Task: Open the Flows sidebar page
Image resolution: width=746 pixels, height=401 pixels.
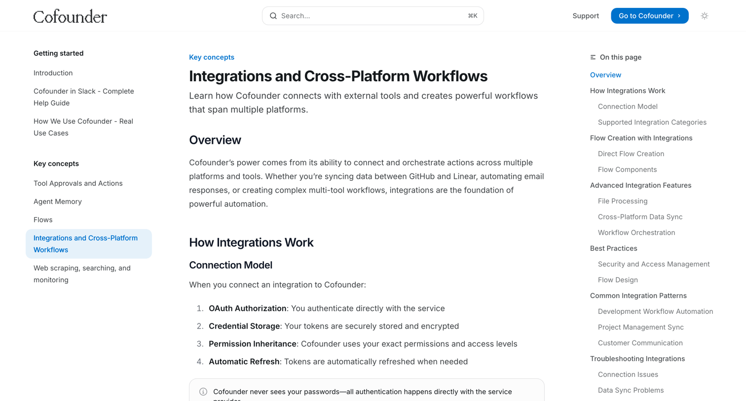Action: tap(43, 220)
